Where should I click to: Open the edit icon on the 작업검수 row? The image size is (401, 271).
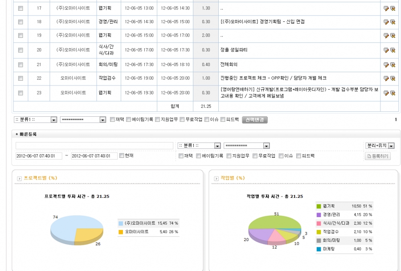386,78
